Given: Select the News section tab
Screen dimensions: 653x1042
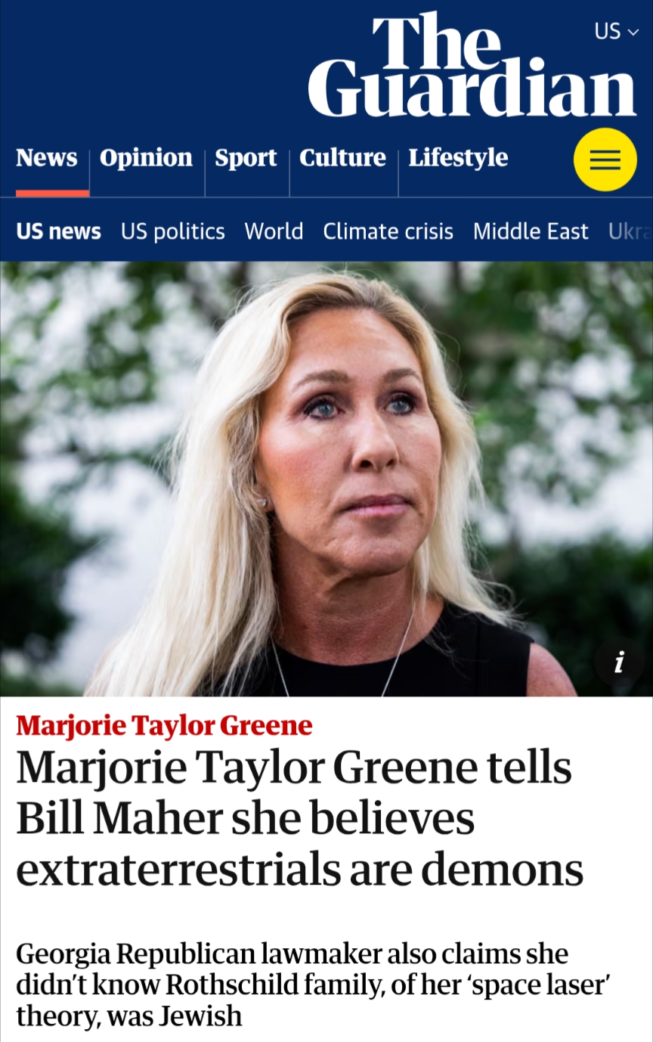Looking at the screenshot, I should [x=47, y=158].
